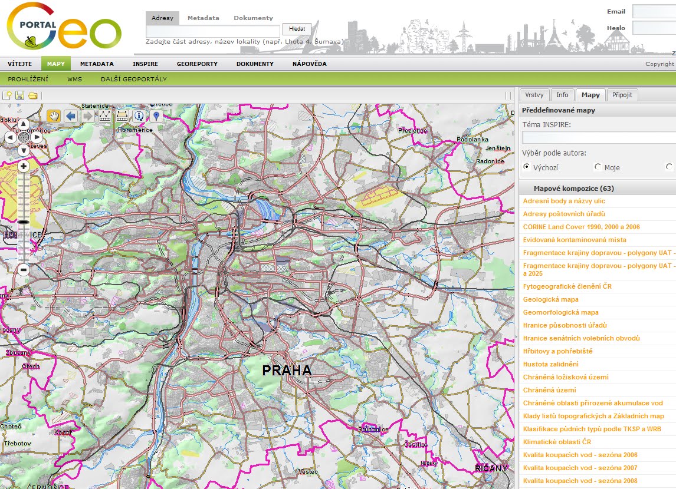Focus the address search input field
676x489 pixels.
pos(213,31)
